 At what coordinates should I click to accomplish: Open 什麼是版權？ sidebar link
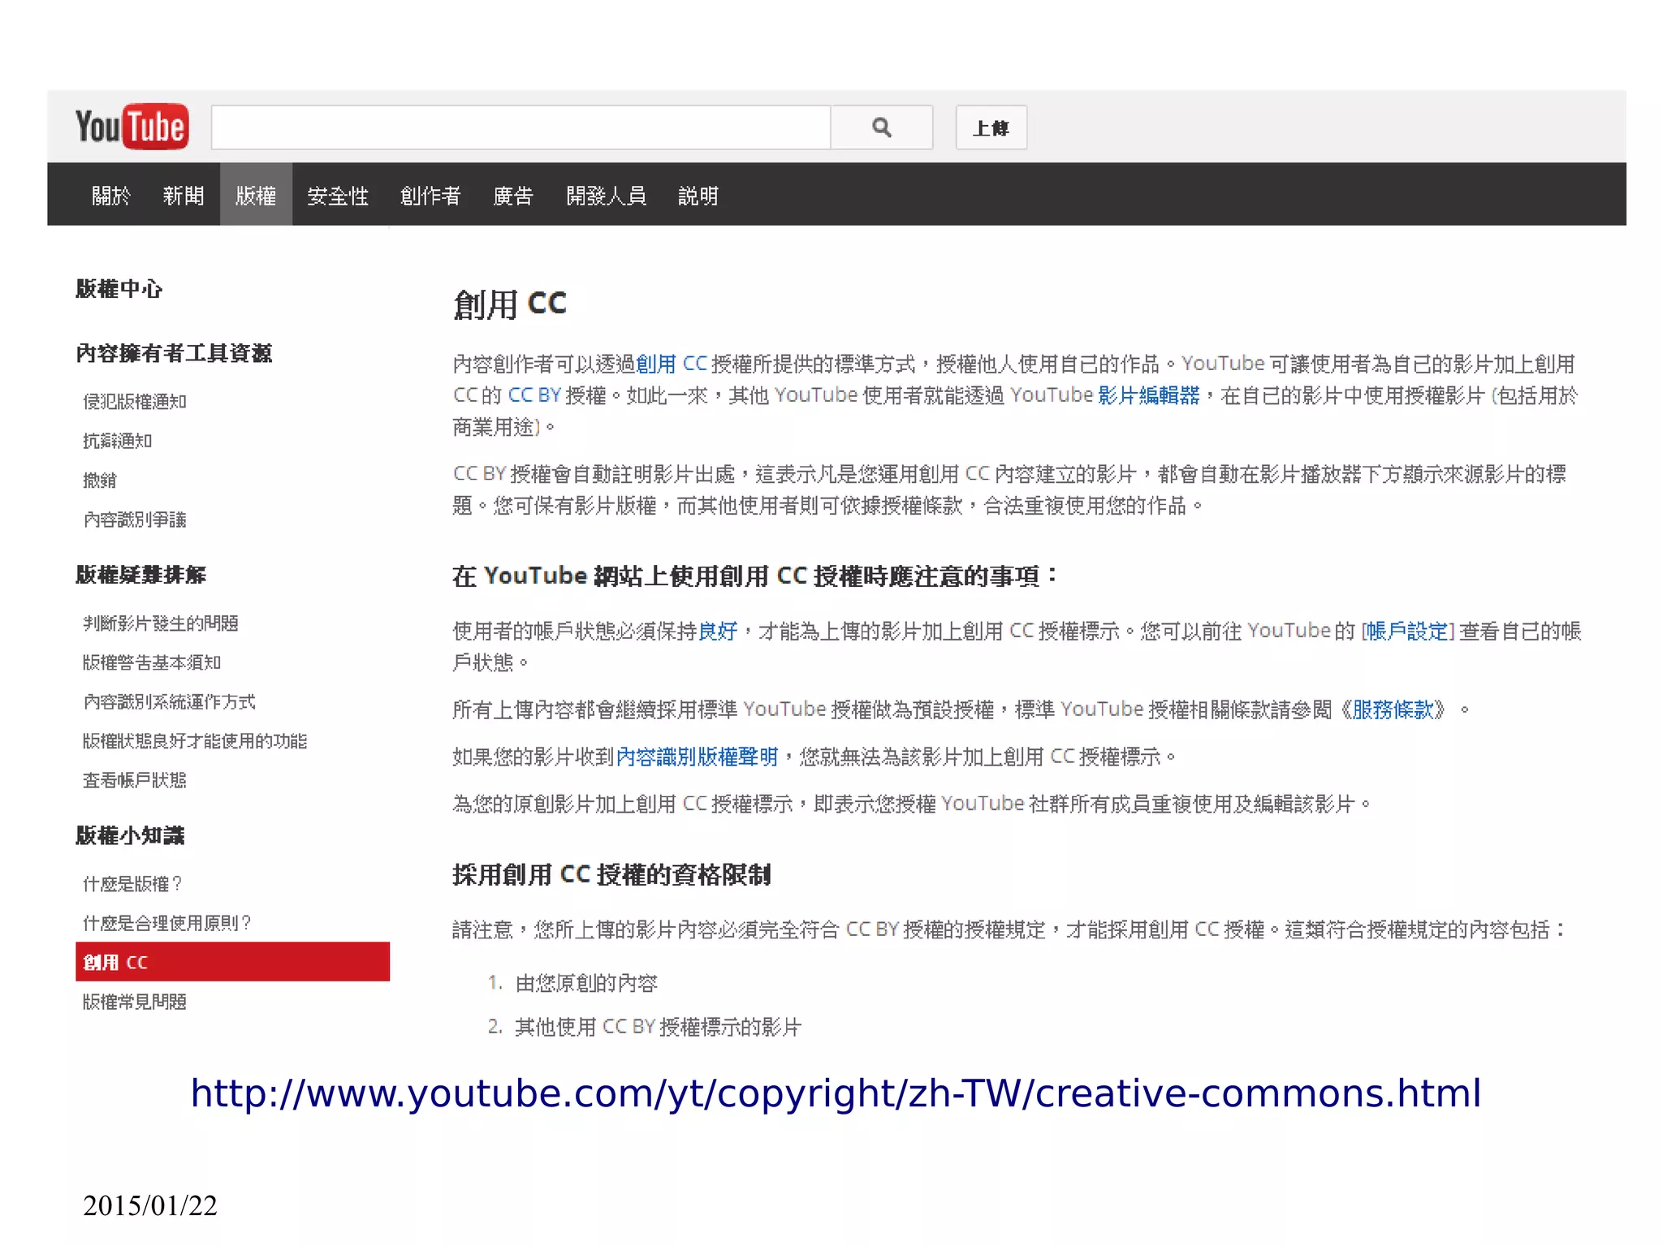[132, 883]
